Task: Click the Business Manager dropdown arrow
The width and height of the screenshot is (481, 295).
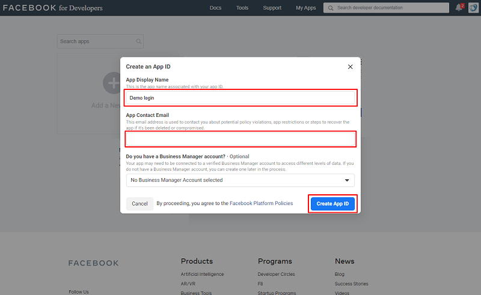Action: [x=347, y=180]
